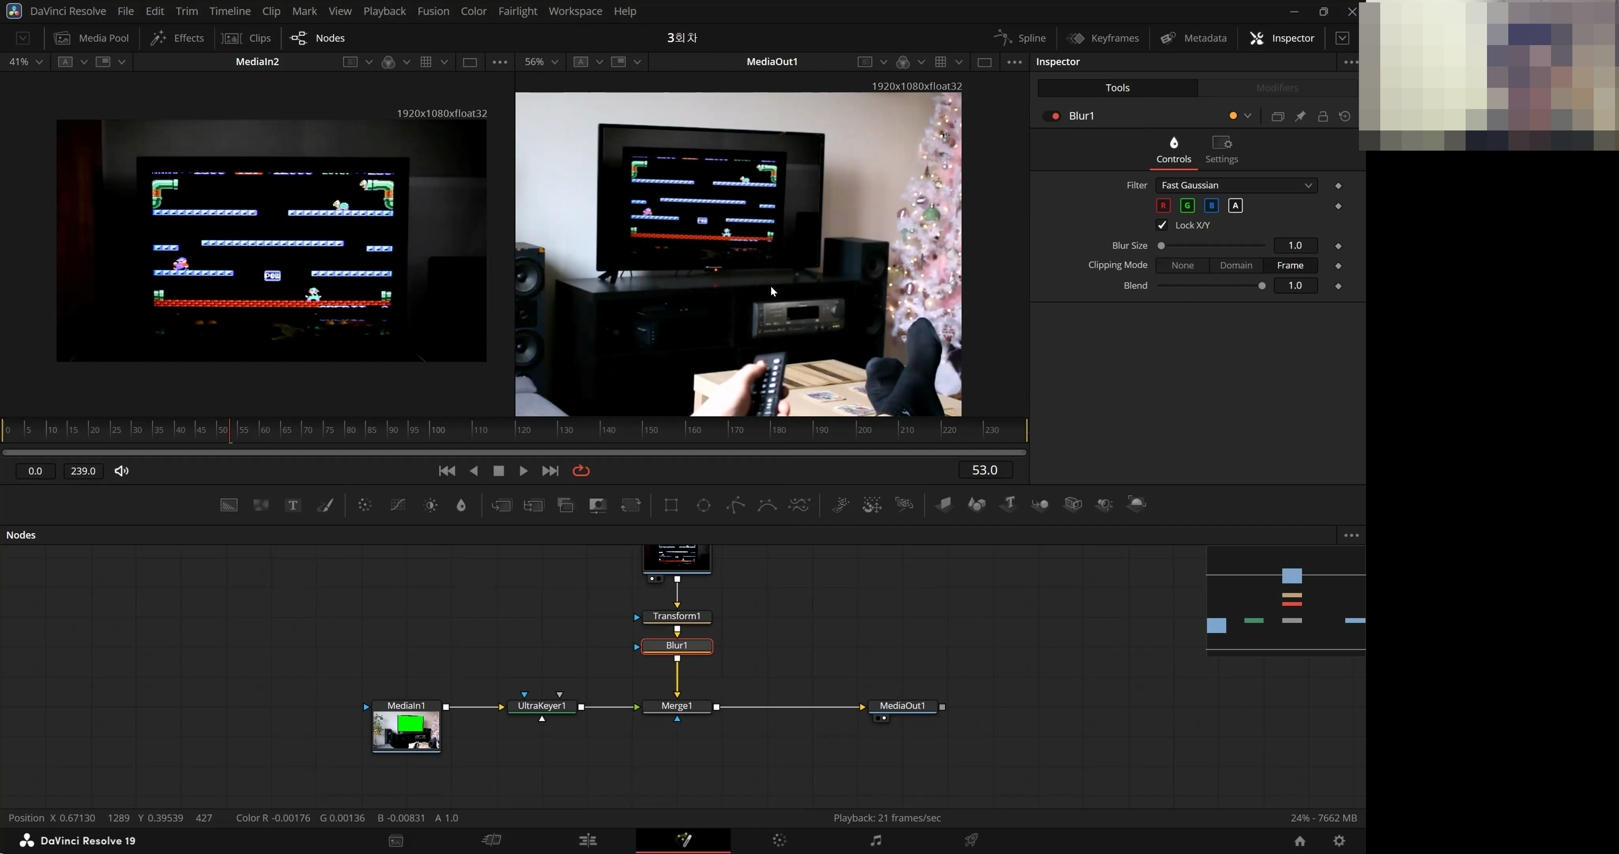Screen dimensions: 1619x854
Task: Open the MediaIn2 viewer options three-dot menu
Action: (500, 62)
